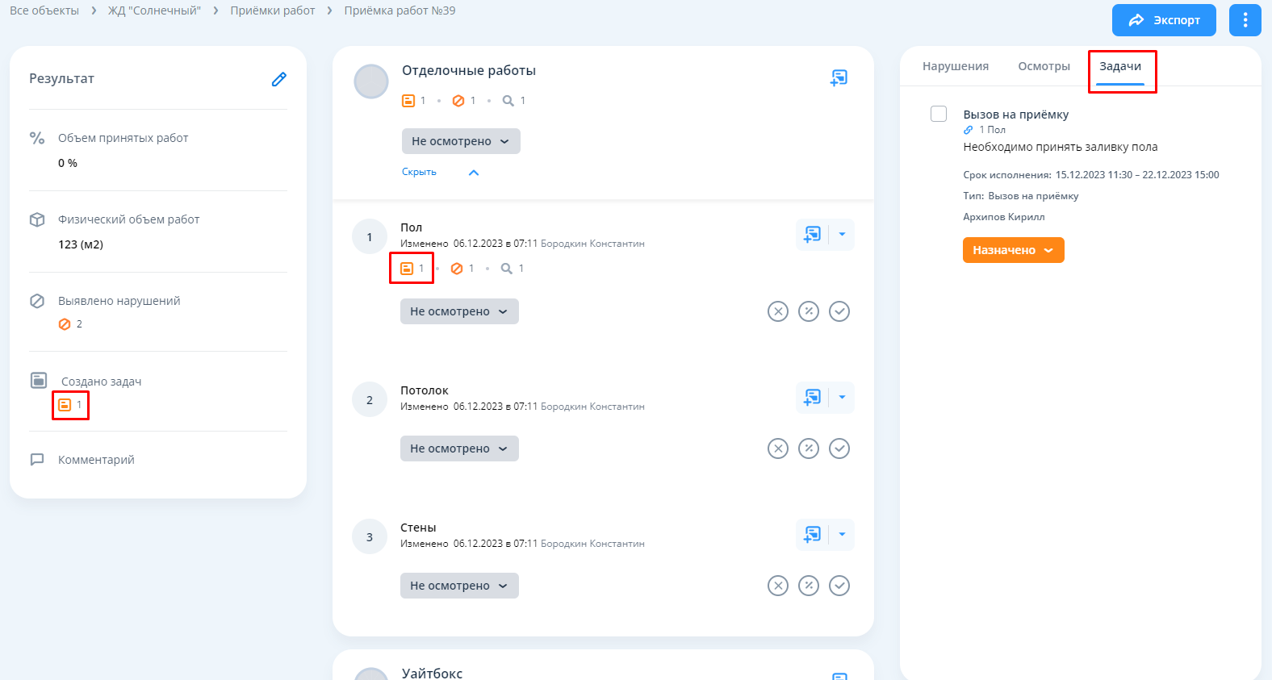Switch to the Осмотры tab

(x=1044, y=66)
